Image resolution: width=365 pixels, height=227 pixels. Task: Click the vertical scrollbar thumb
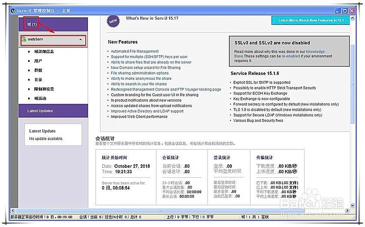352,84
